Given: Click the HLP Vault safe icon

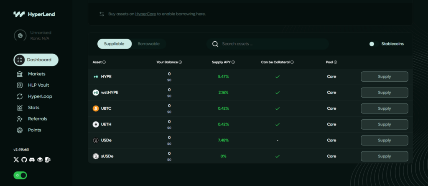Looking at the screenshot, I should [x=20, y=85].
